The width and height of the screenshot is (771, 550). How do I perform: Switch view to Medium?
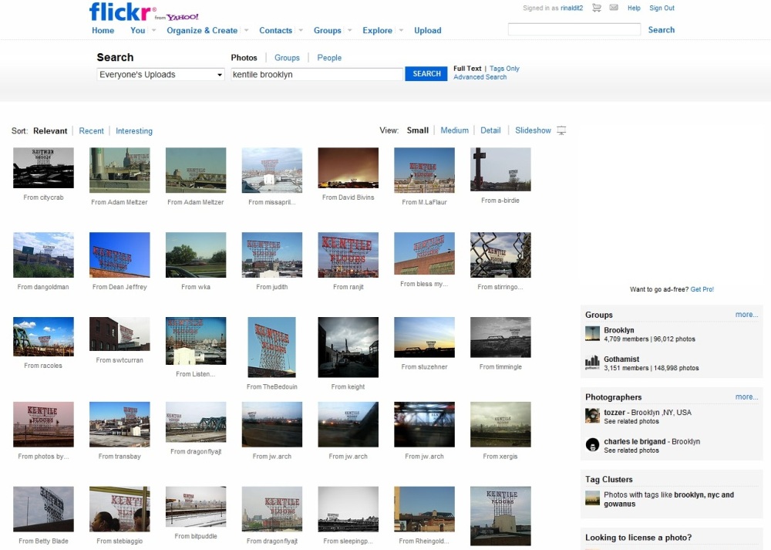pos(454,130)
